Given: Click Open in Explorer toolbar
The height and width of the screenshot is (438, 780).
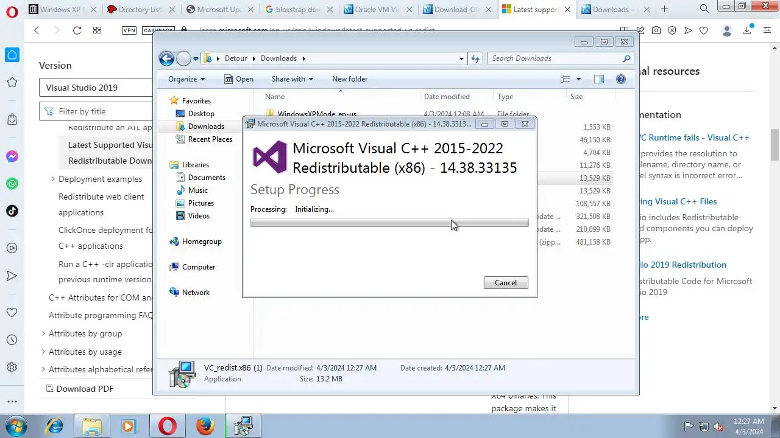Looking at the screenshot, I should coord(238,79).
